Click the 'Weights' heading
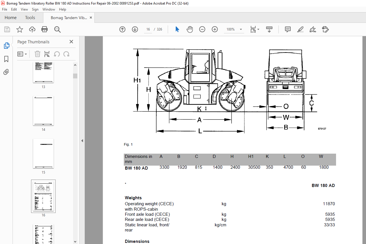The image size is (366, 244). pyautogui.click(x=133, y=198)
